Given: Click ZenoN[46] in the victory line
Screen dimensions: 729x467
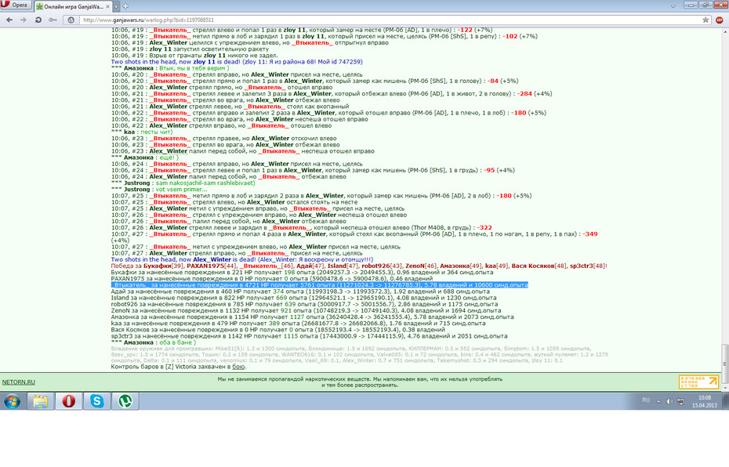Looking at the screenshot, I should point(421,266).
